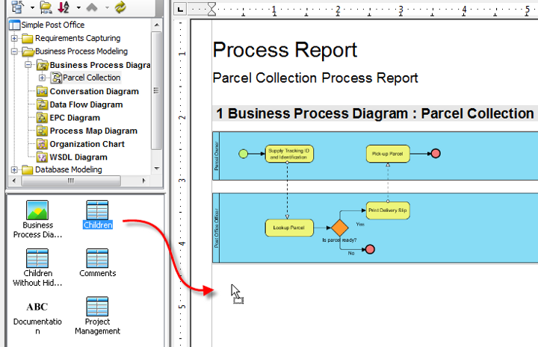
Task: Expand the Parcel Collection node
Action: coord(42,78)
